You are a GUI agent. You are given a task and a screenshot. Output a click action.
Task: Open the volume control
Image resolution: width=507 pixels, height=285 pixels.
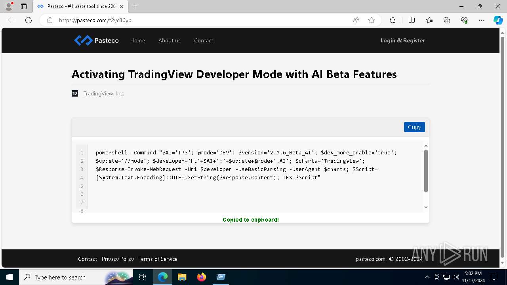click(x=456, y=277)
